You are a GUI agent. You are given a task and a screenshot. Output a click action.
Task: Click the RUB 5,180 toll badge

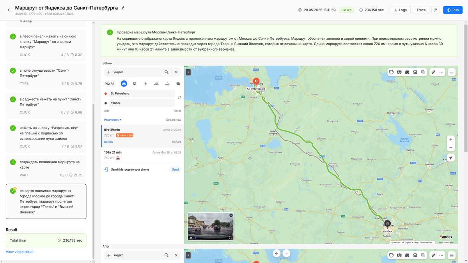(x=125, y=135)
